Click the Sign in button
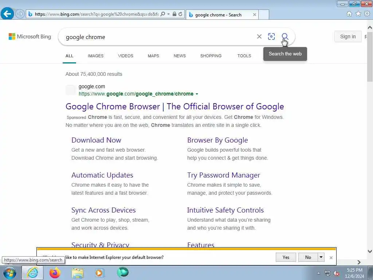 pyautogui.click(x=348, y=36)
